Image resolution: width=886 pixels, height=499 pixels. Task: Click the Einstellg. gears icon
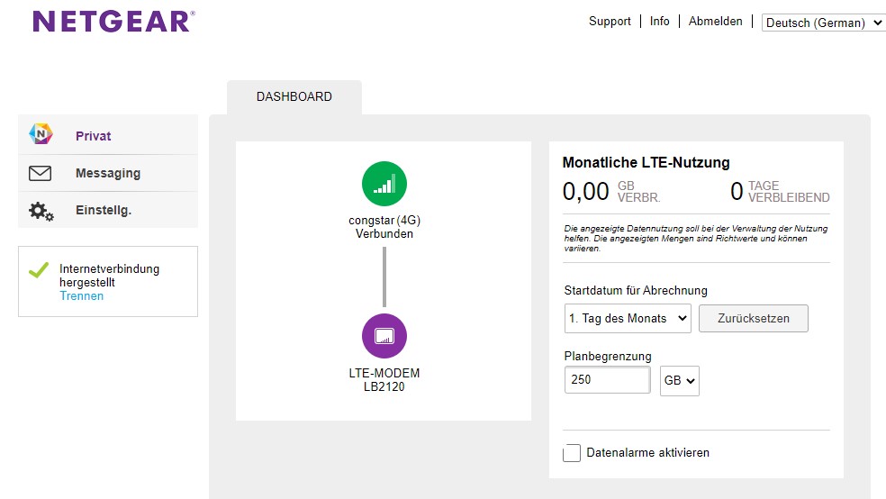(41, 211)
